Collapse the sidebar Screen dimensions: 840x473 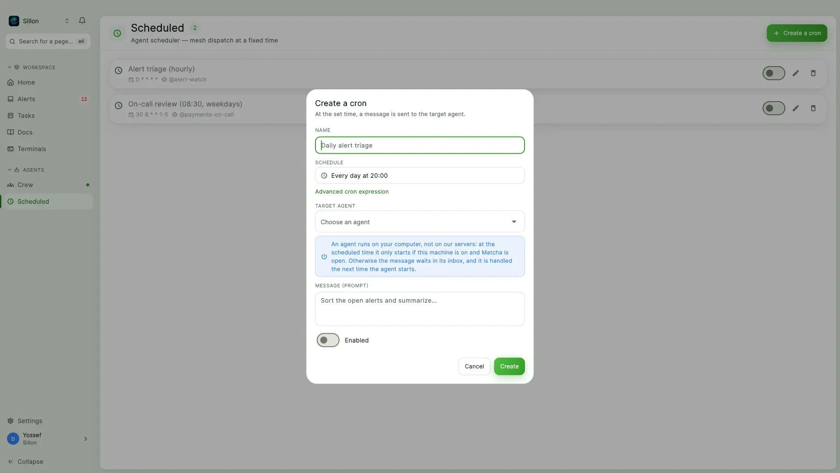click(x=25, y=462)
